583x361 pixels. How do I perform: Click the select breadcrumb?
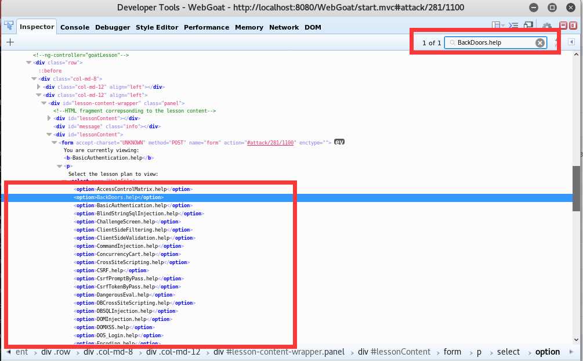508,352
